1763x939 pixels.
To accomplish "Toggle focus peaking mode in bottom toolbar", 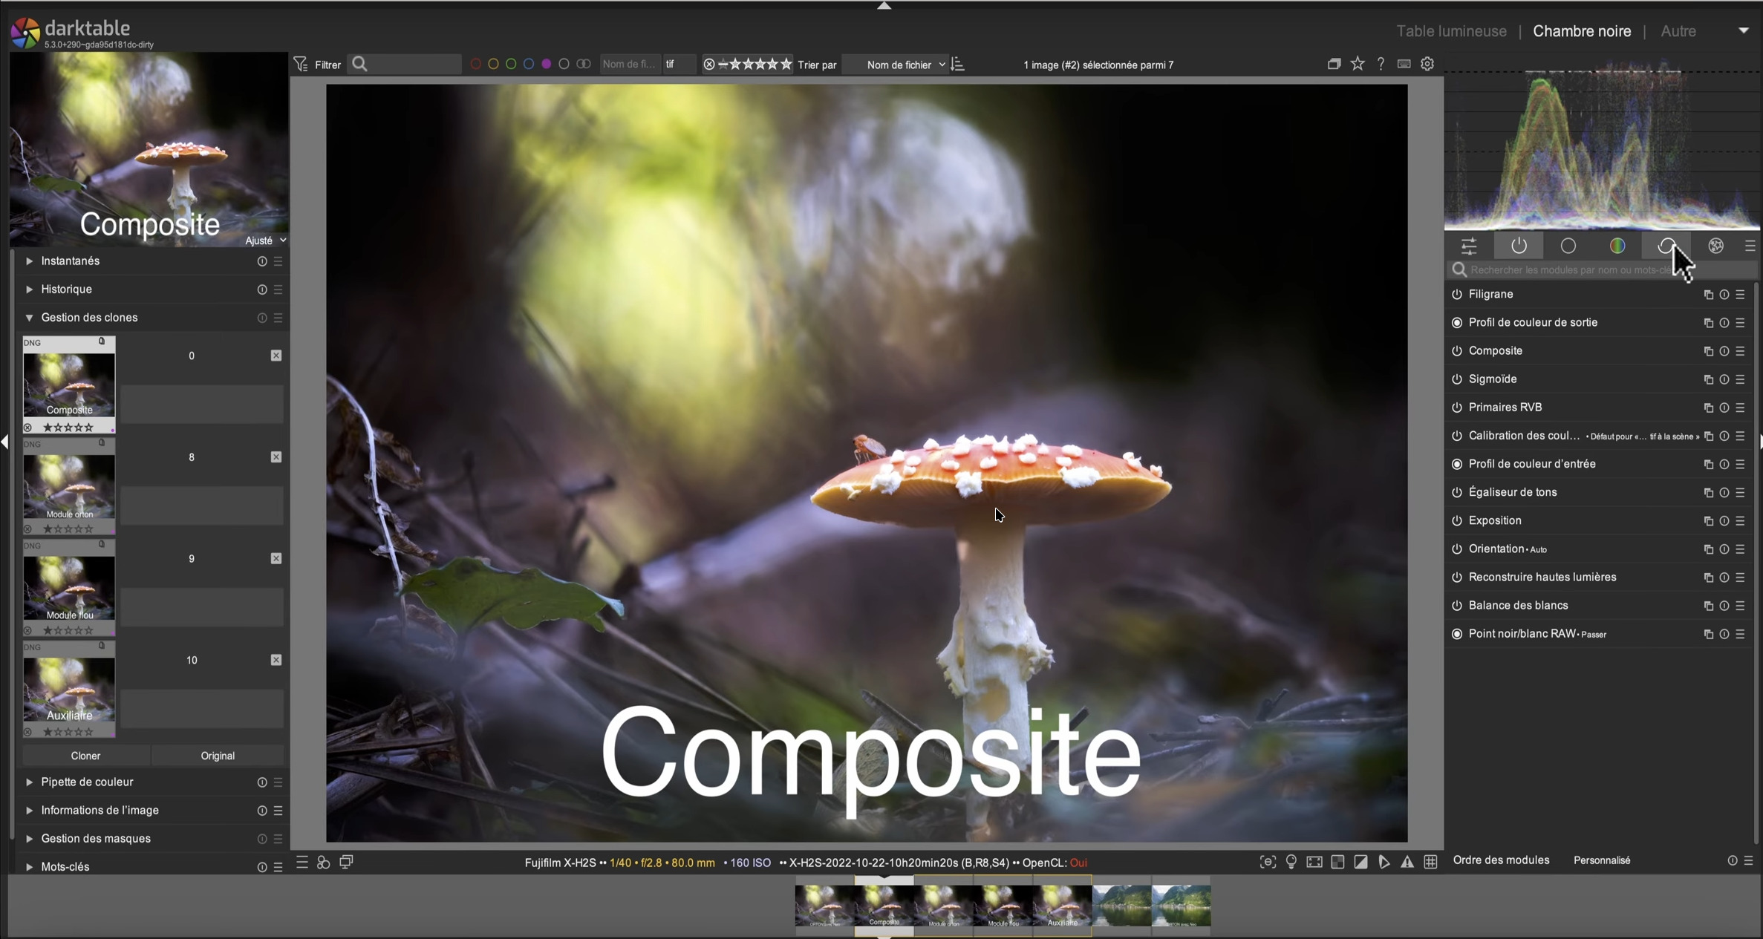I will tap(1268, 862).
